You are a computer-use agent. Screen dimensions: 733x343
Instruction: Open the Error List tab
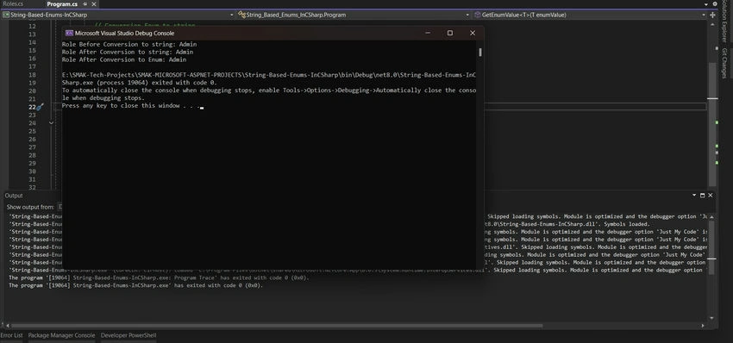11,335
